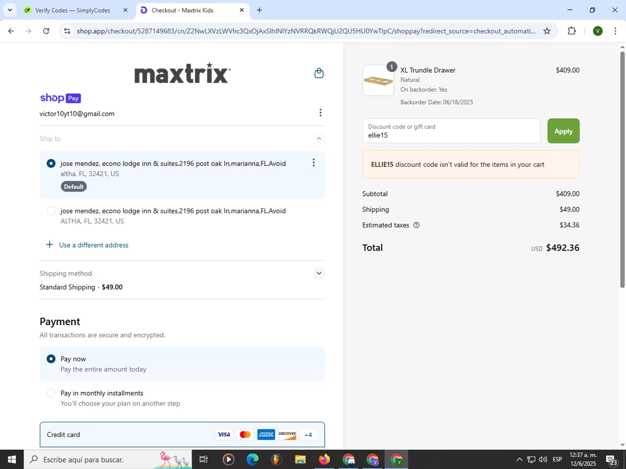The image size is (626, 469).
Task: Show hidden system tray icons
Action: click(x=519, y=459)
